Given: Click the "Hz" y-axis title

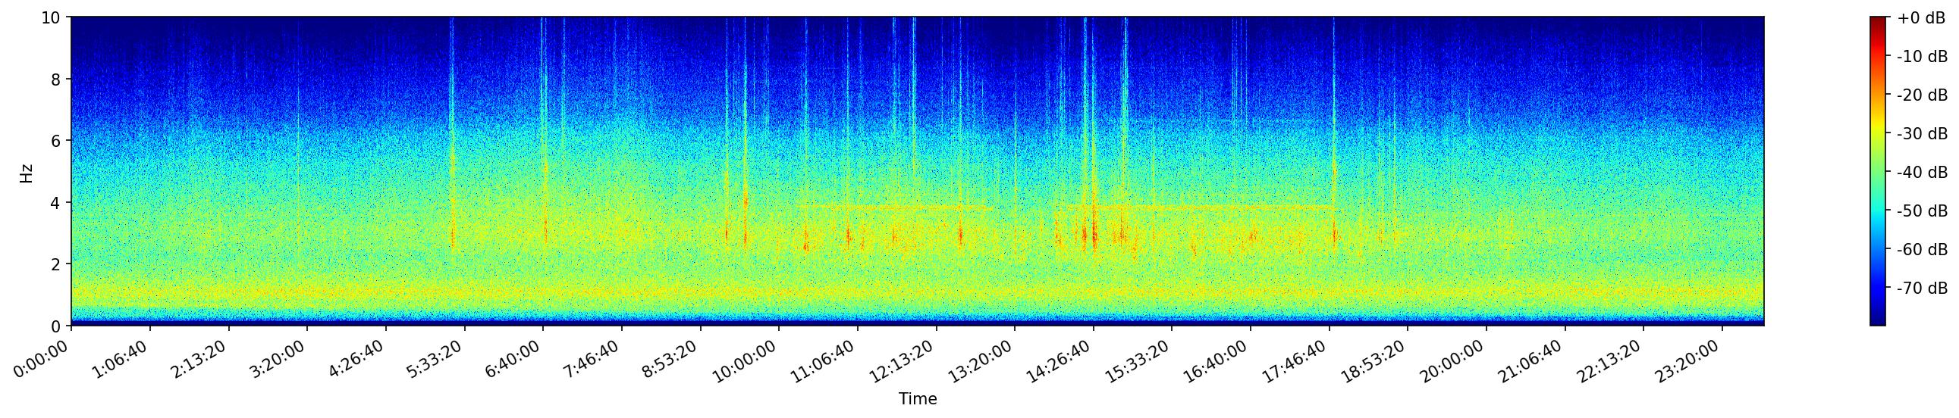Looking at the screenshot, I should click(x=27, y=172).
